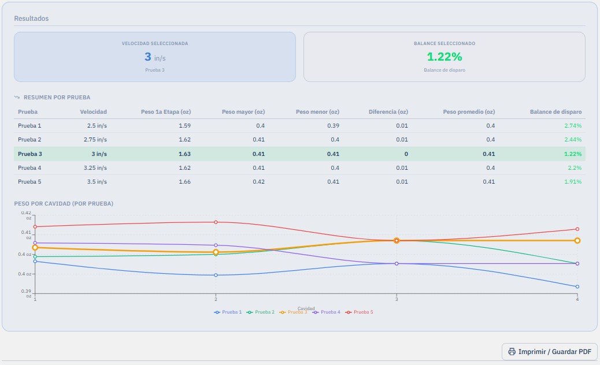Click the 0.42 peso mayor cell in Prueba 5
This screenshot has height=365, width=600.
tap(259, 182)
